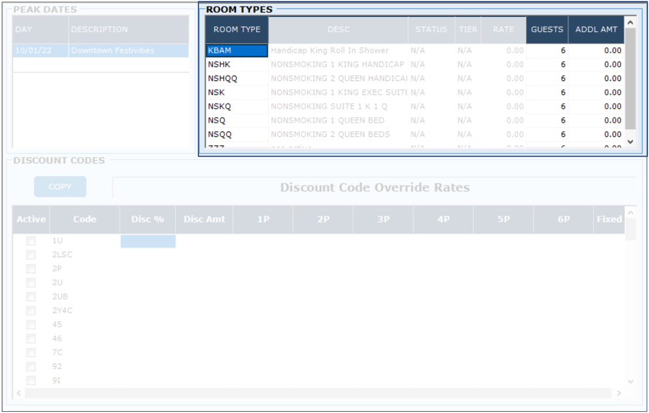Click the discount codes scroll left arrow
This screenshot has height=413, width=649.
[x=18, y=394]
